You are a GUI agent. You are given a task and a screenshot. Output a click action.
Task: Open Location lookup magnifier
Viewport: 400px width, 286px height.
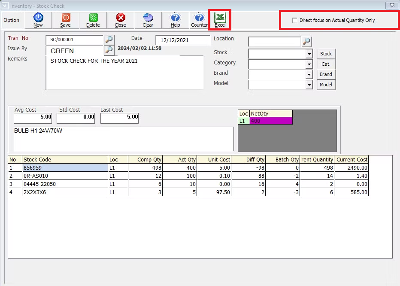[306, 41]
